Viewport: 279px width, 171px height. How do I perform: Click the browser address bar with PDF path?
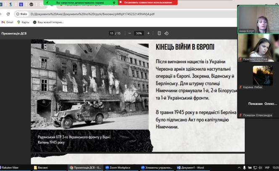click(92, 14)
